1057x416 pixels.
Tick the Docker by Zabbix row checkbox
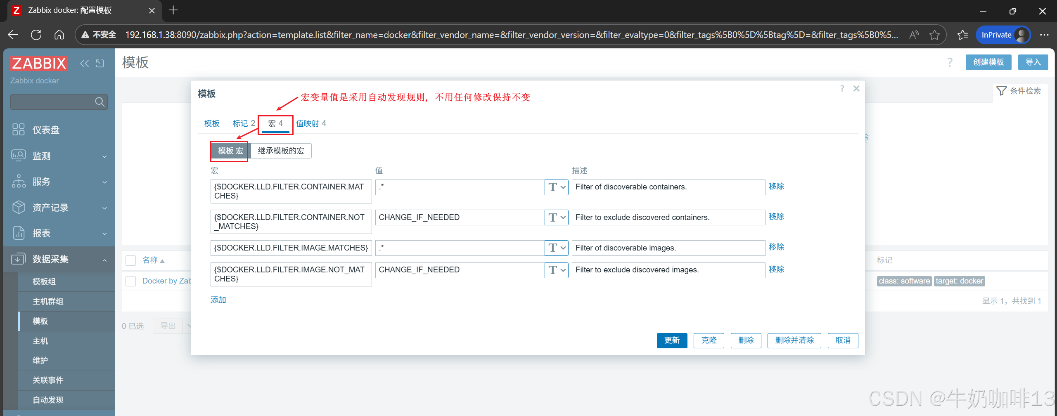coord(130,281)
